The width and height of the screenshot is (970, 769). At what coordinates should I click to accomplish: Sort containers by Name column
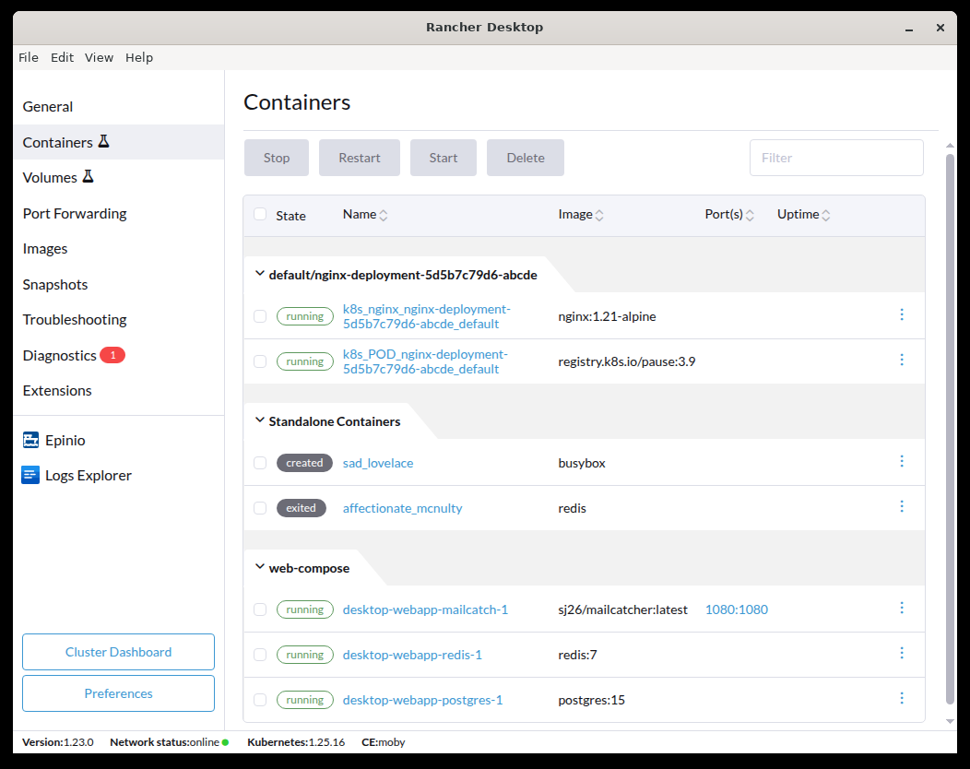(365, 215)
